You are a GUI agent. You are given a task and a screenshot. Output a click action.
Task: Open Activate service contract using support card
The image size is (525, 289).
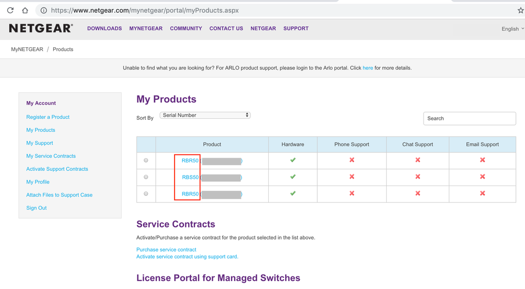[x=187, y=257]
